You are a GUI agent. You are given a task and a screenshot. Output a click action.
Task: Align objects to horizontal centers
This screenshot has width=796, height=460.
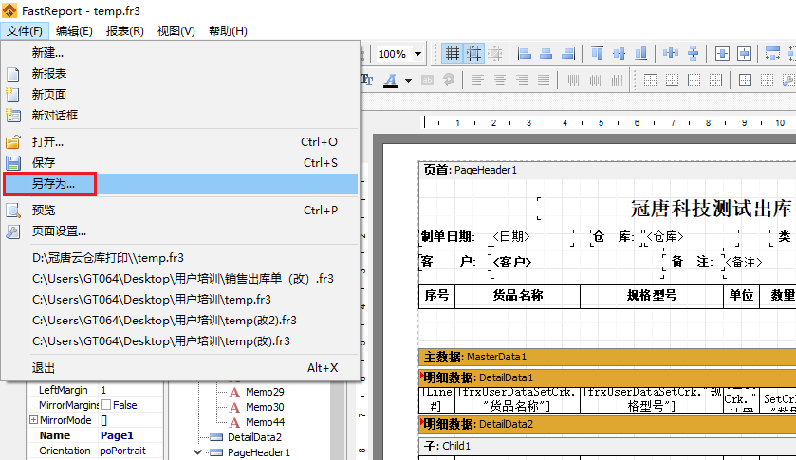(x=546, y=53)
